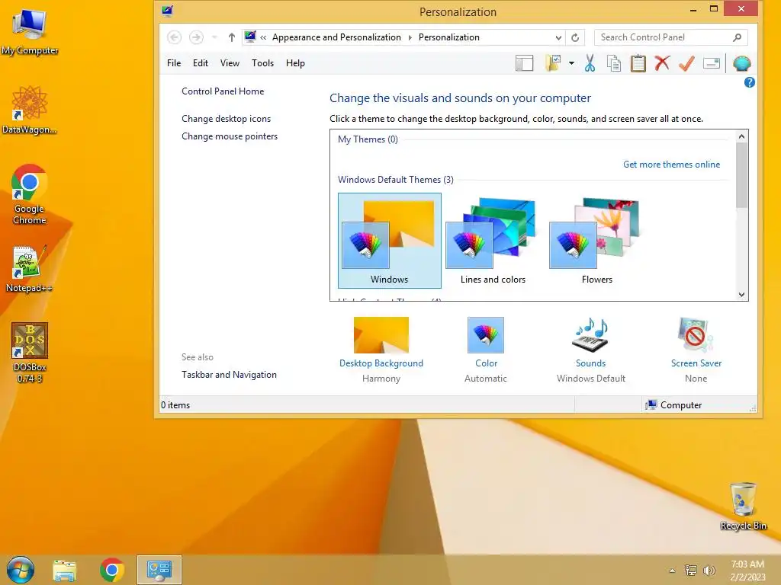Open File Explorer from taskbar

tap(65, 570)
